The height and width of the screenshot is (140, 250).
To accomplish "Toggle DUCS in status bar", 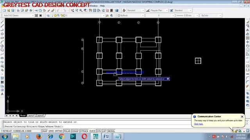I will tap(92, 131).
